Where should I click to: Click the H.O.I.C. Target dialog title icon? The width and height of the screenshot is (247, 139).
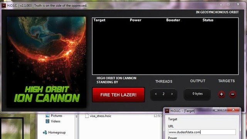point(167,111)
